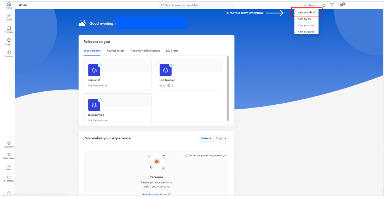Viewport: 384px width, 197px height.
Task: Click the Search assets across Atlan field
Action: [x=197, y=5]
